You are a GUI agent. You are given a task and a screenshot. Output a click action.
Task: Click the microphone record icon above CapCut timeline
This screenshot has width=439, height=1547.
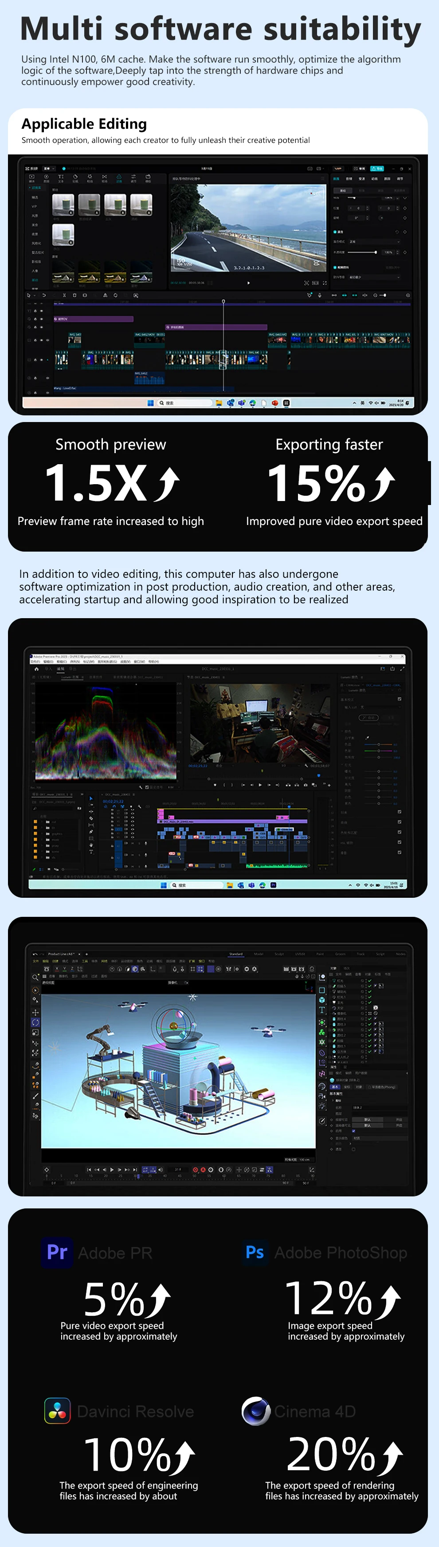point(319,296)
